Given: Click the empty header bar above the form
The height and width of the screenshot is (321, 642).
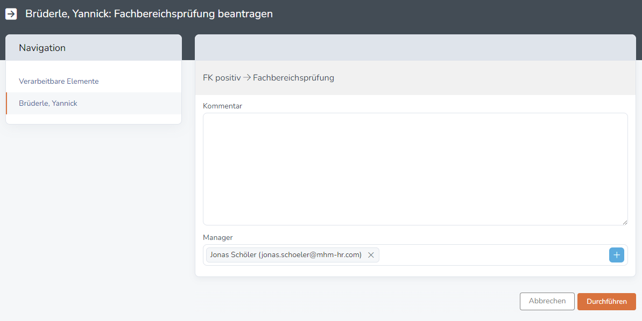Looking at the screenshot, I should tap(415, 48).
